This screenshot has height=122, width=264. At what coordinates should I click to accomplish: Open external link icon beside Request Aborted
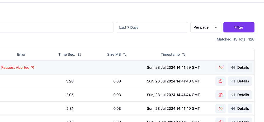[x=33, y=67]
